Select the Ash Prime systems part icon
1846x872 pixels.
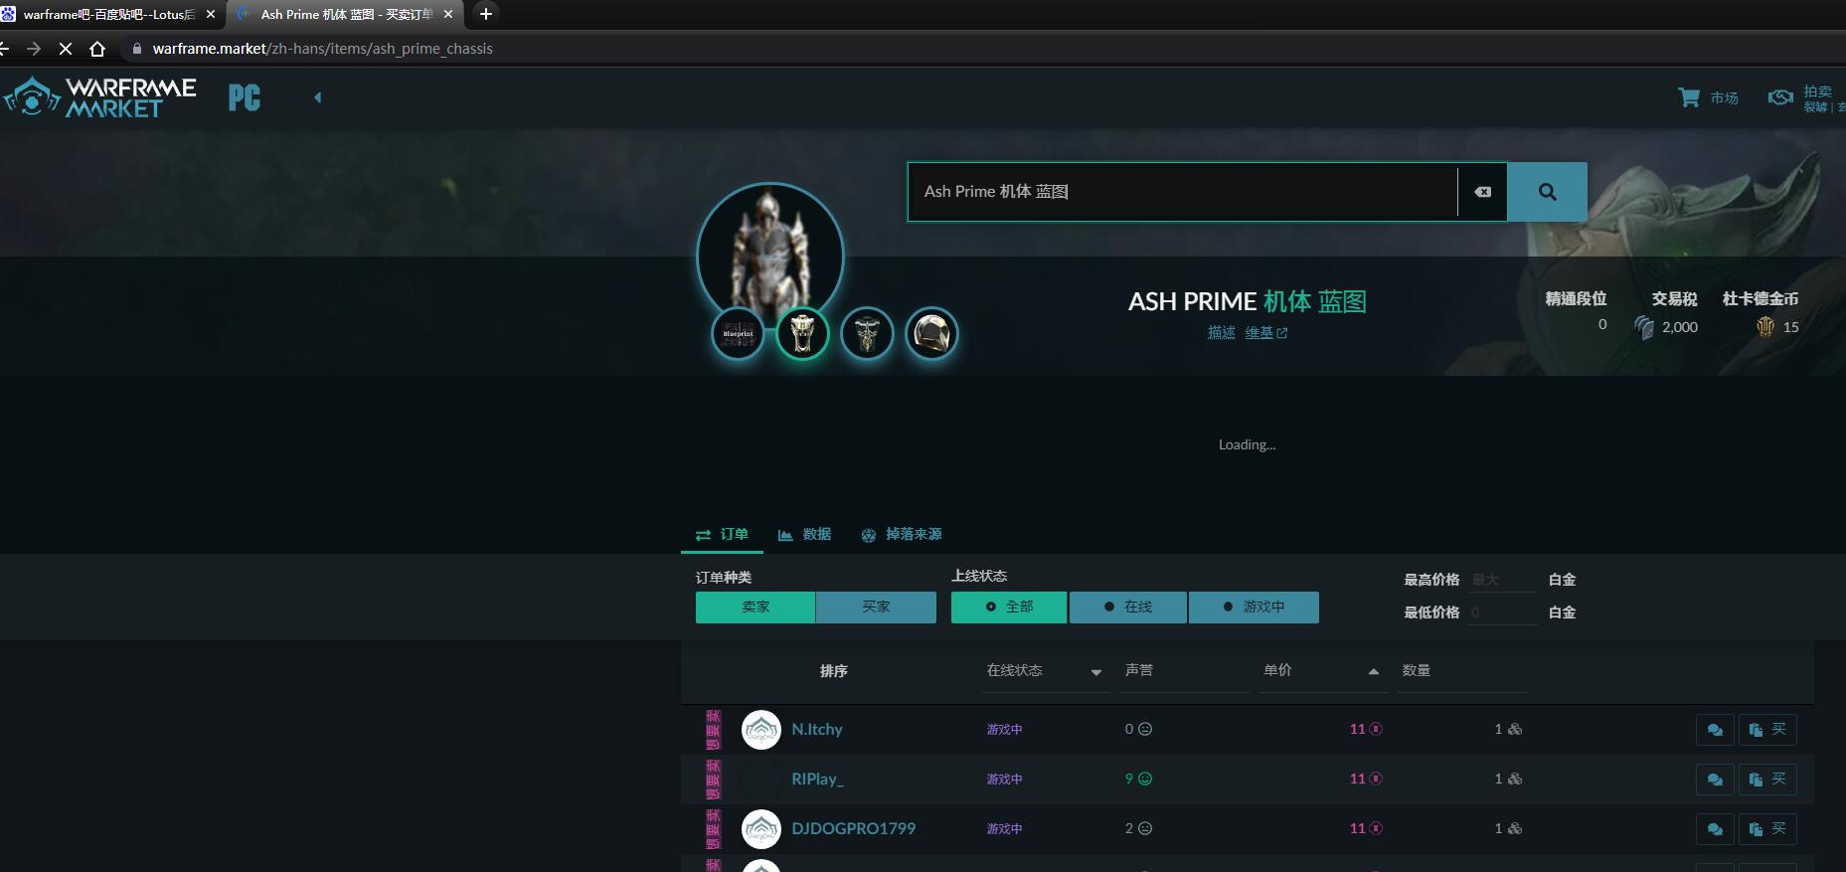click(x=867, y=333)
